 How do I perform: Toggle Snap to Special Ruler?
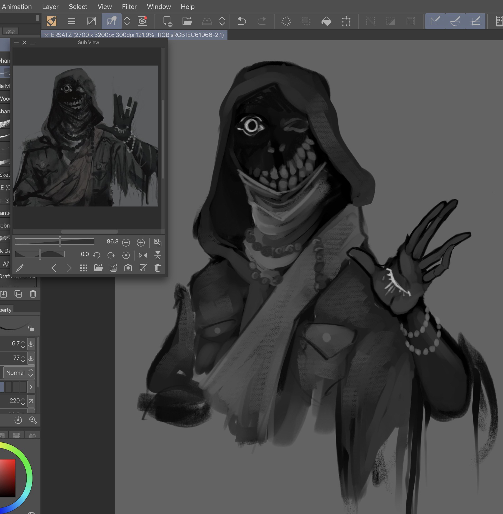click(455, 21)
